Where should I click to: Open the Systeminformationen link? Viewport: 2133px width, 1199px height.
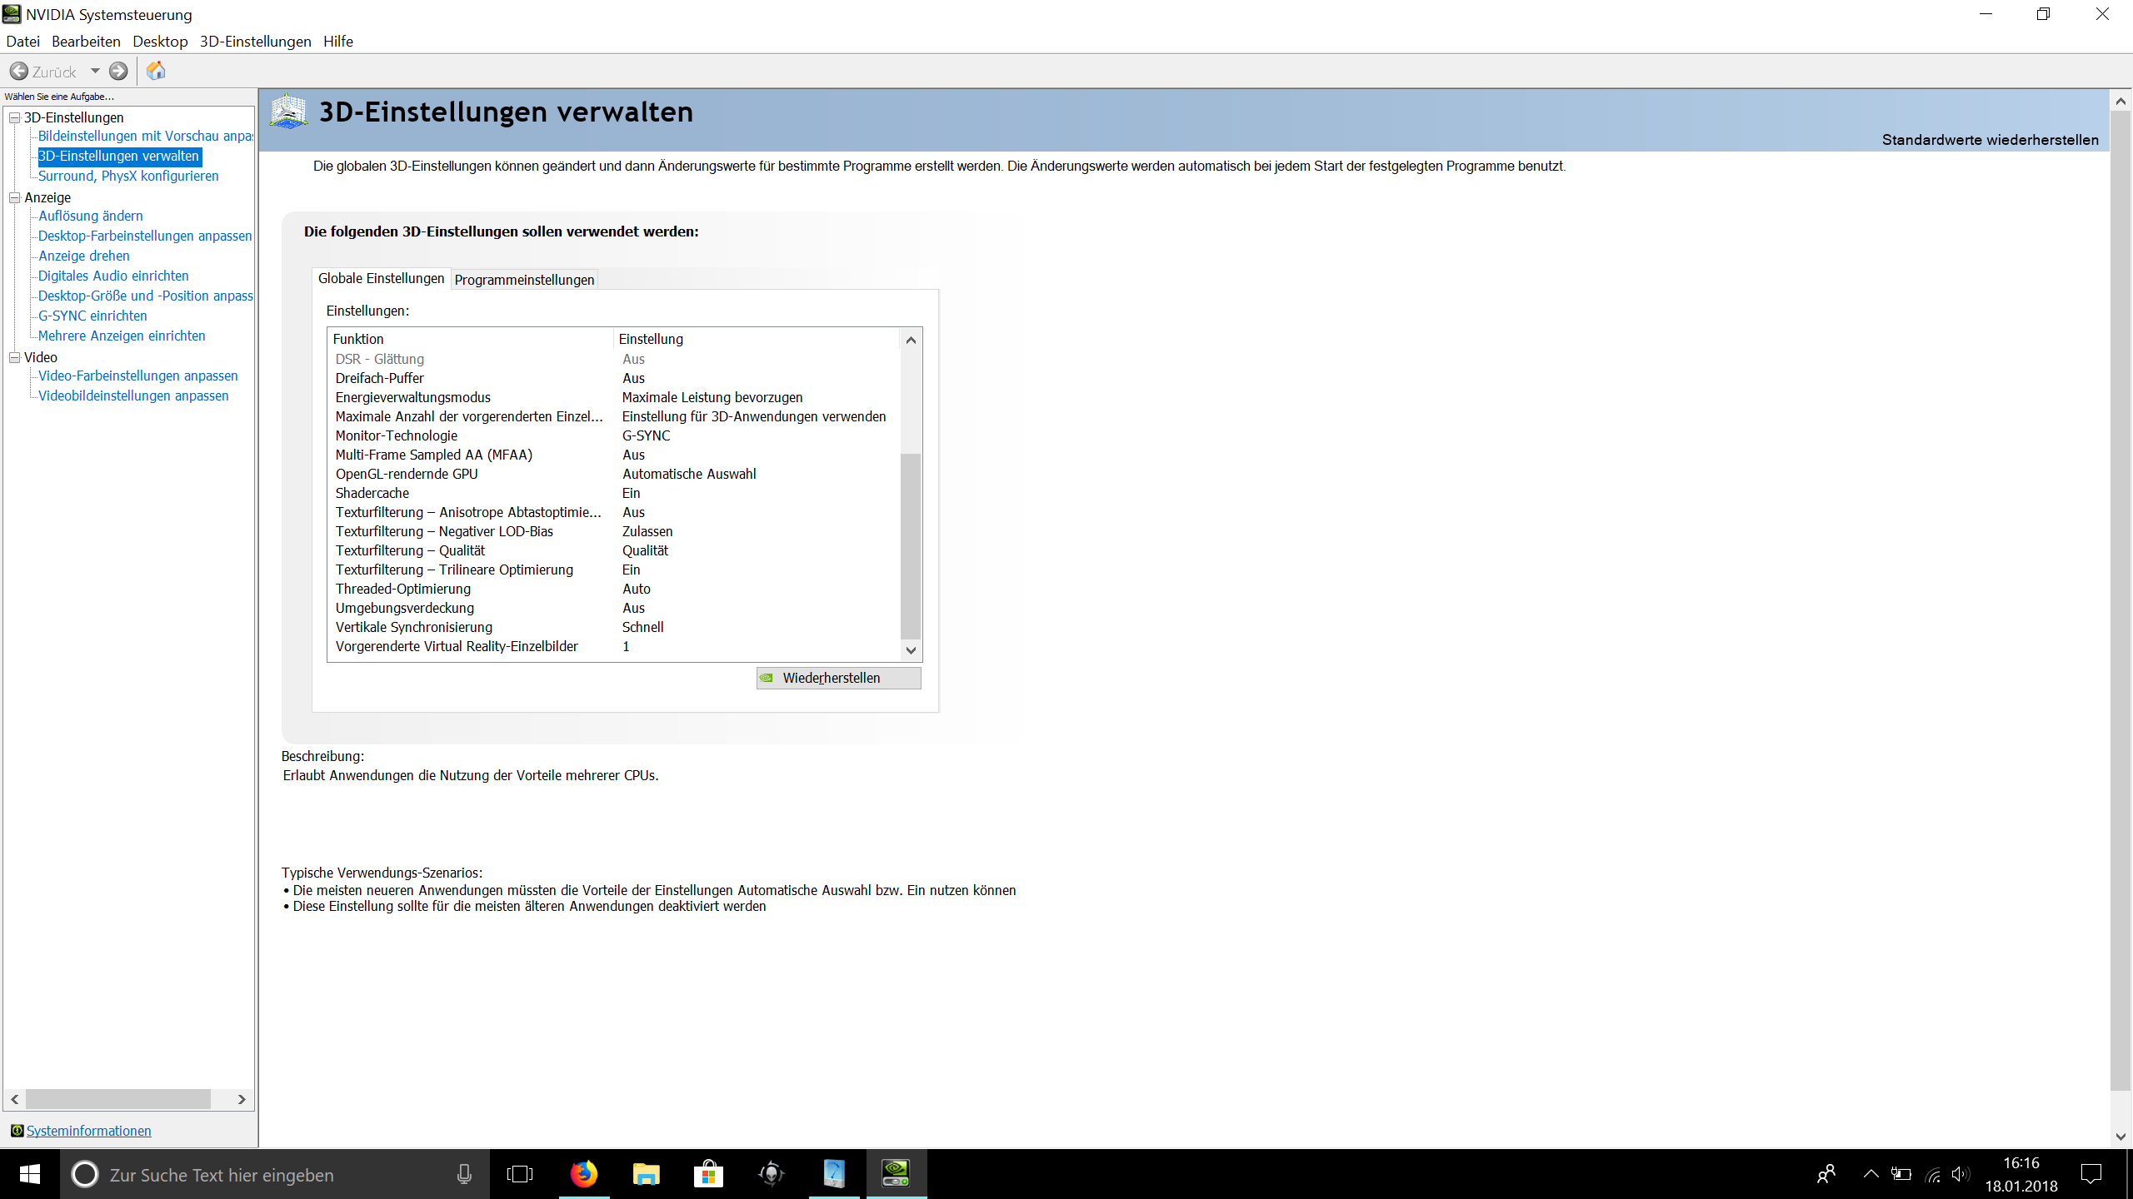tap(88, 1131)
